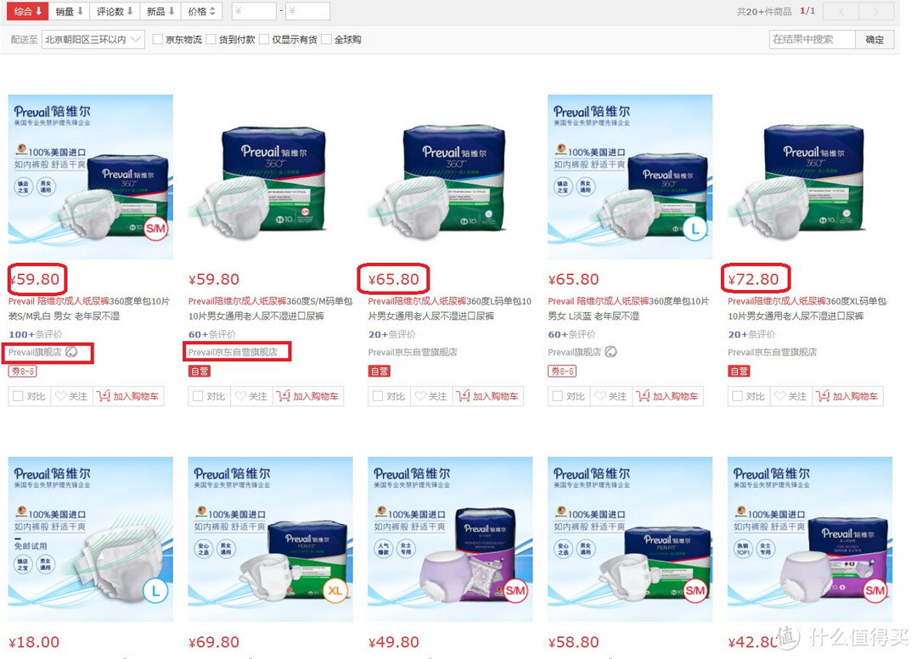917x659 pixels.
Task: Contact seller chat icon for first product
Action: (71, 352)
